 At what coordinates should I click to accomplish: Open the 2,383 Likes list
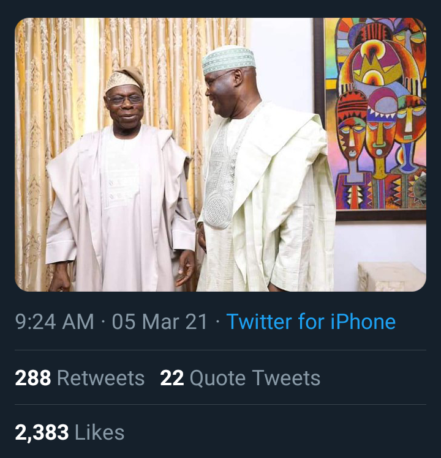tap(70, 432)
